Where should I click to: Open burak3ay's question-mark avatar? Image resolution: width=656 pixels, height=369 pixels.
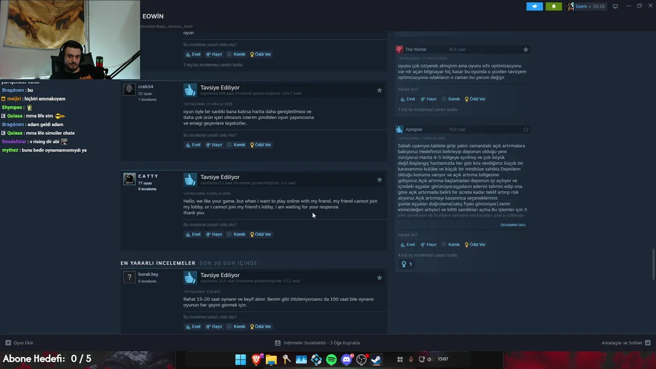pos(129,277)
